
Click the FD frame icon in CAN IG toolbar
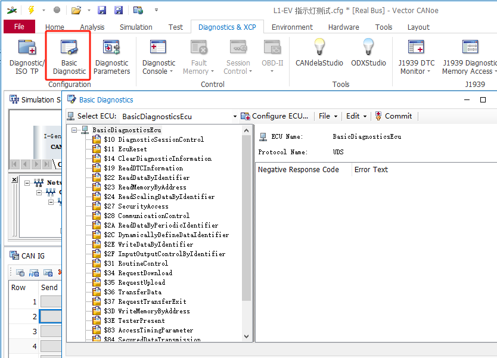click(34, 272)
